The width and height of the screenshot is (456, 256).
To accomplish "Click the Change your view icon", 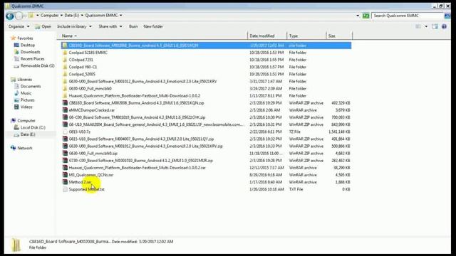I will tap(418, 26).
